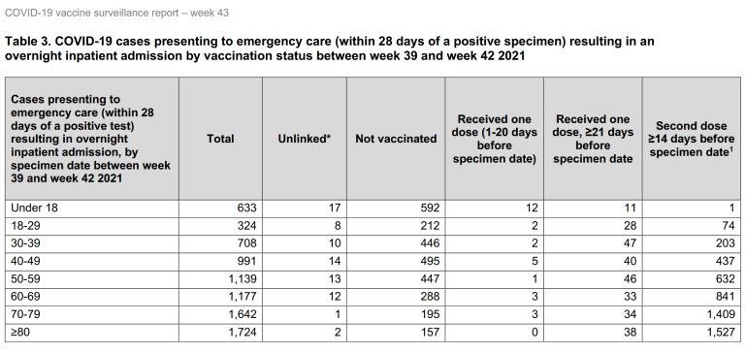Select the Second dose ≥14 days header
Screen dimensions: 745x353
(x=692, y=139)
